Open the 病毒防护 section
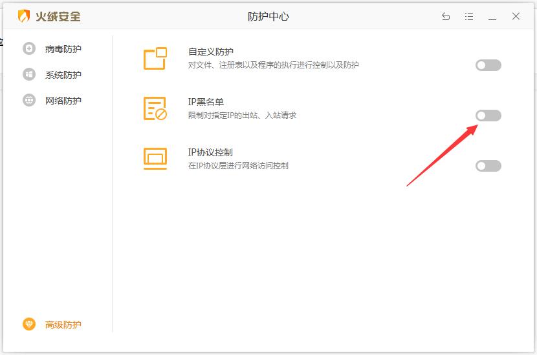 pos(63,49)
